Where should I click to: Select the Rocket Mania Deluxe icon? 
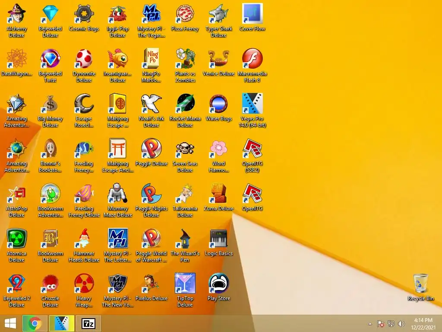185,103
